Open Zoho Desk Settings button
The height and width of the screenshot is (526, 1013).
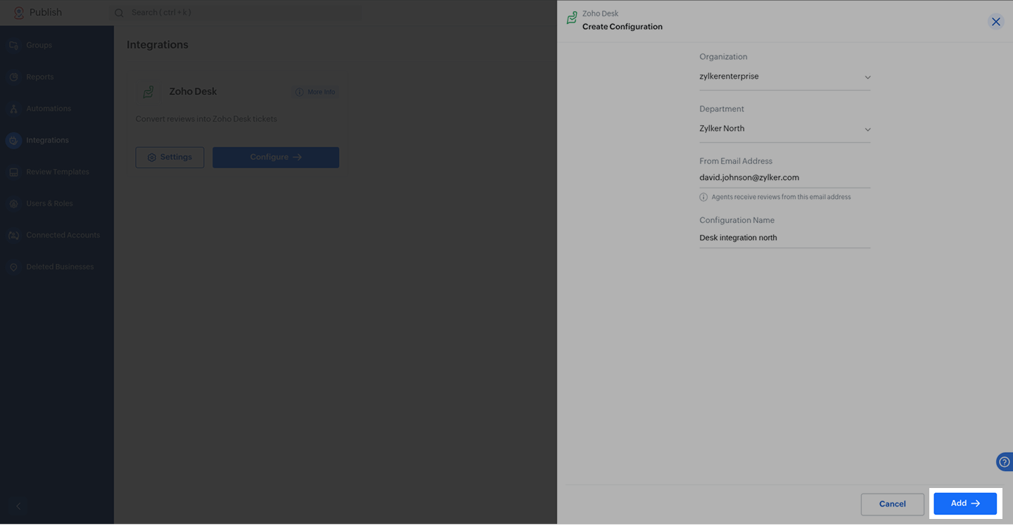pos(170,158)
